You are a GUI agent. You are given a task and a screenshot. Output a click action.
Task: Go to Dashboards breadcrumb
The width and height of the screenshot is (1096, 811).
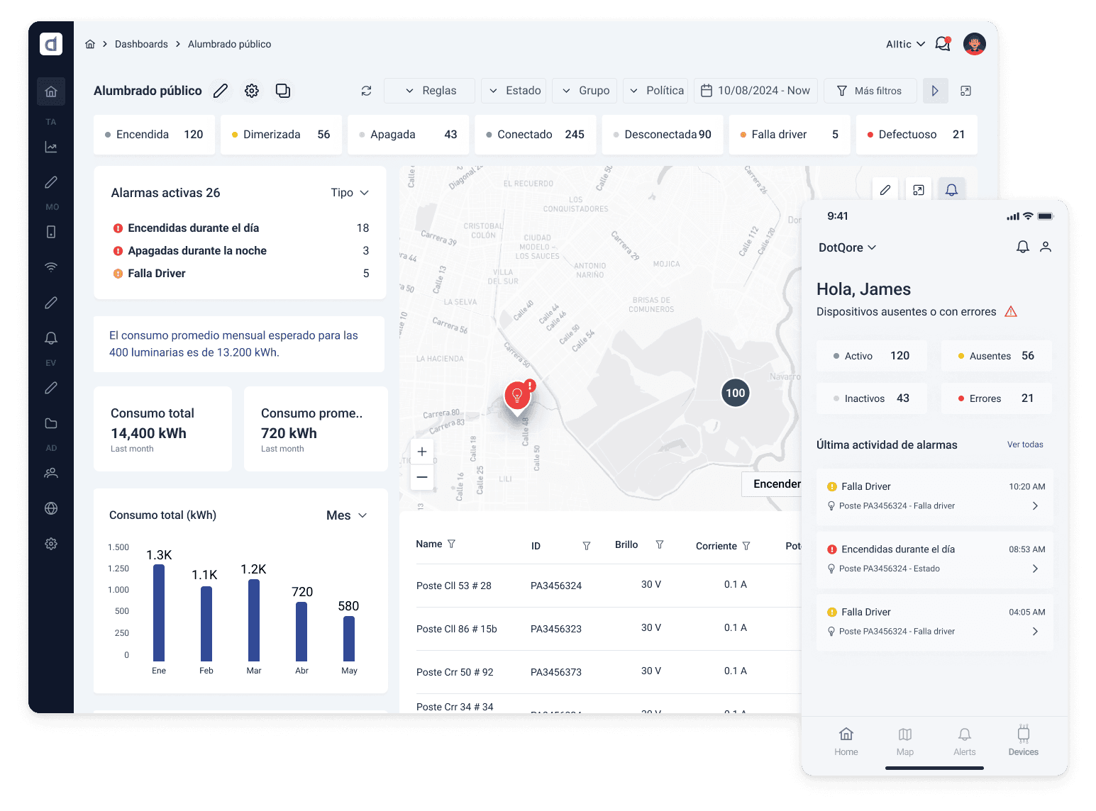coord(141,44)
